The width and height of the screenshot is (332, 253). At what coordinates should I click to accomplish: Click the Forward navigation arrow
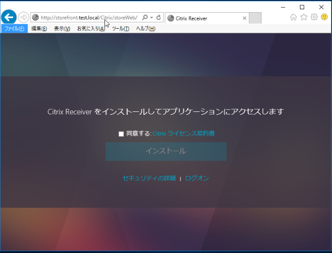(23, 17)
